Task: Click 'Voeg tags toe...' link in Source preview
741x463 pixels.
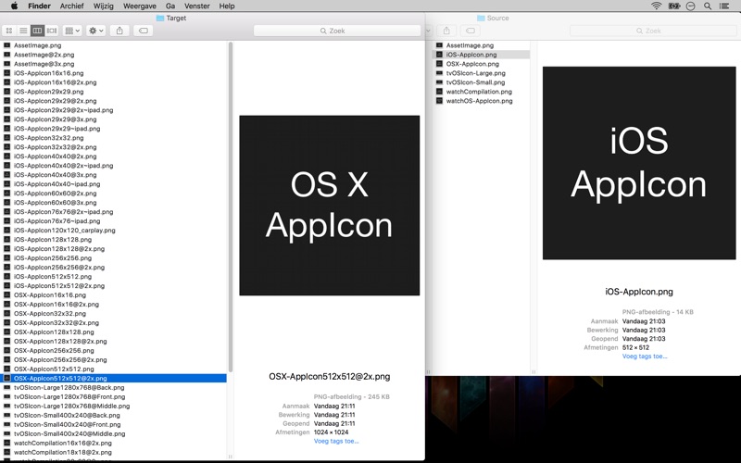Action: coord(645,357)
